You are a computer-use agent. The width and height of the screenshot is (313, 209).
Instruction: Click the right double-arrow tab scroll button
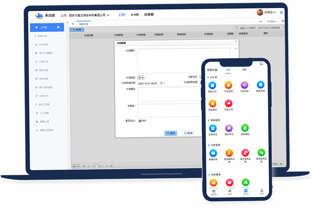[x=260, y=21]
